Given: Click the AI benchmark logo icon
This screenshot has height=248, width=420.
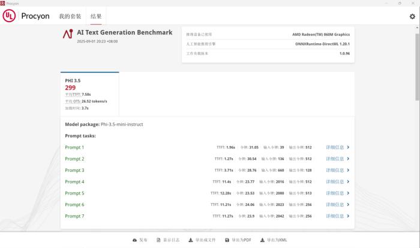Looking at the screenshot, I should pos(68,34).
